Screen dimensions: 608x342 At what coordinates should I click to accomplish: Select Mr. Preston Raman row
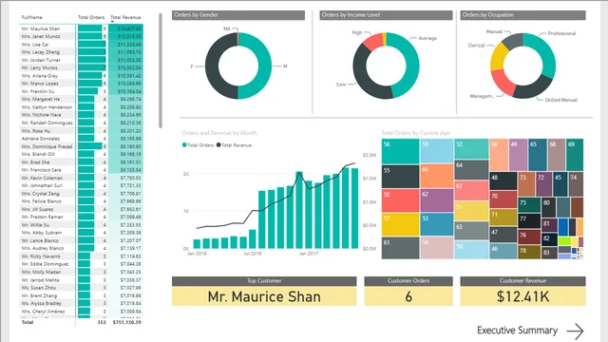click(82, 218)
